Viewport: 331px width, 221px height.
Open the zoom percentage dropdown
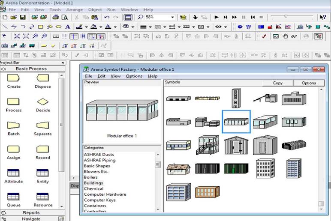172,17
